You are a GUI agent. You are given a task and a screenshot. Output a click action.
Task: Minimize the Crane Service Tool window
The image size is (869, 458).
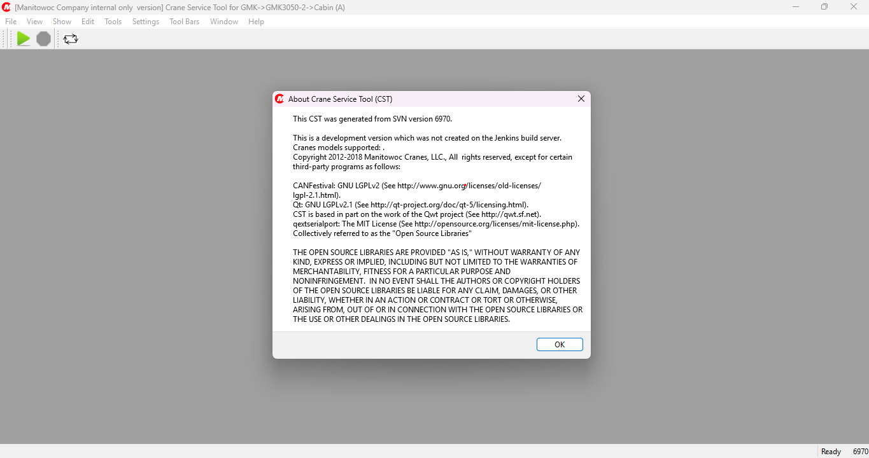pos(796,7)
